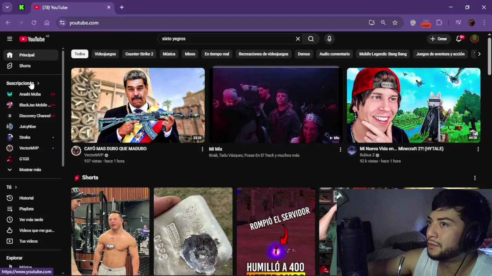Screen dimensions: 492x276
Task: Open the Arashi Moba subscription
Action: coord(31,94)
